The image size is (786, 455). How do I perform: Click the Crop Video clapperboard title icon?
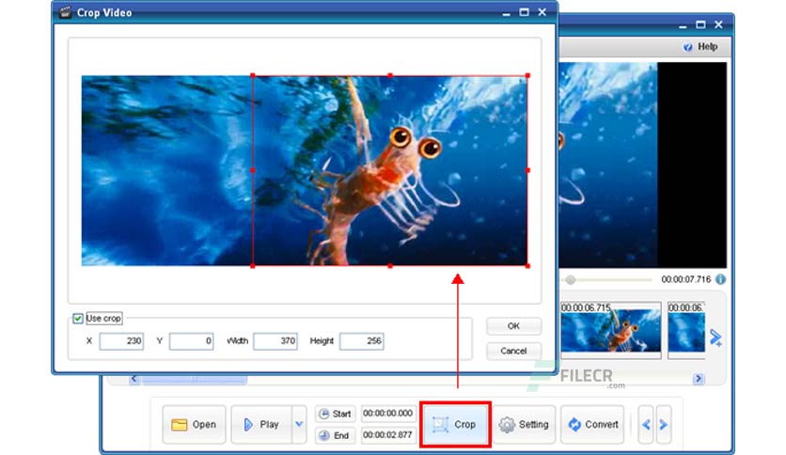(65, 12)
